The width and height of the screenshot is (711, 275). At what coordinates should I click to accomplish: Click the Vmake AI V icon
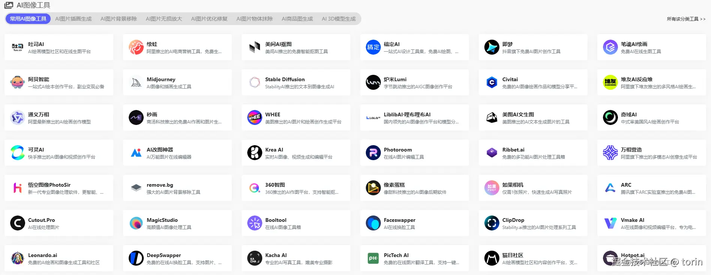pyautogui.click(x=610, y=223)
